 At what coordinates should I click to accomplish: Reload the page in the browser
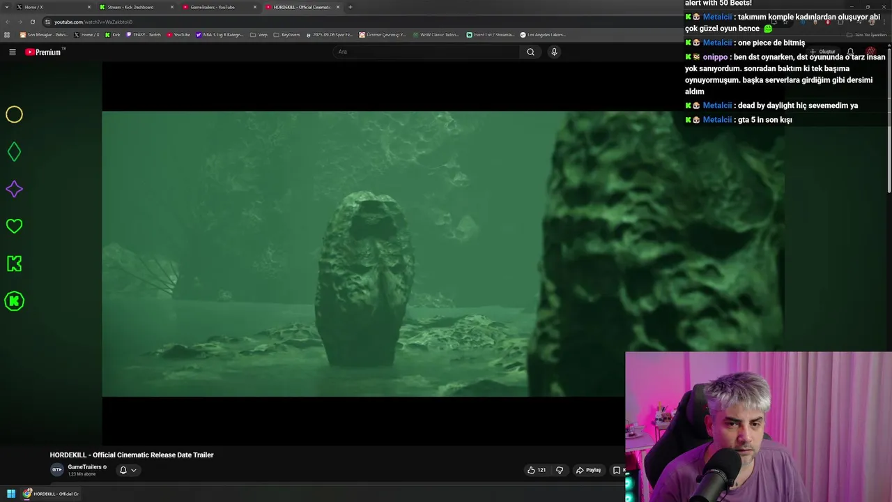(32, 22)
